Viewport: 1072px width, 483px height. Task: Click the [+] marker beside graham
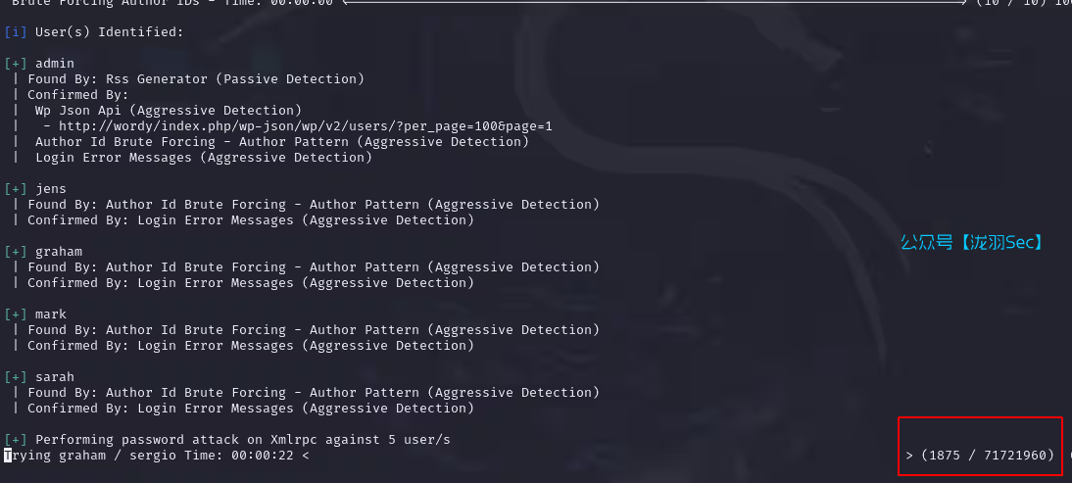(16, 252)
